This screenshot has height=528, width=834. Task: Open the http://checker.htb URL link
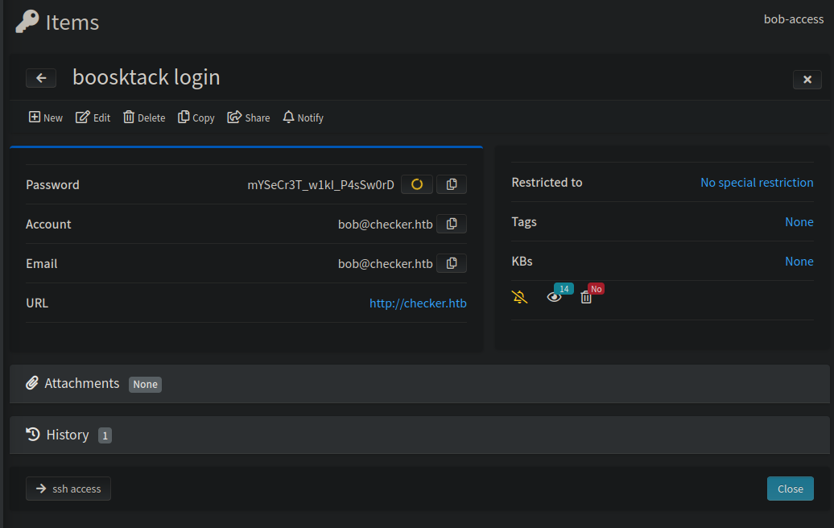[418, 303]
